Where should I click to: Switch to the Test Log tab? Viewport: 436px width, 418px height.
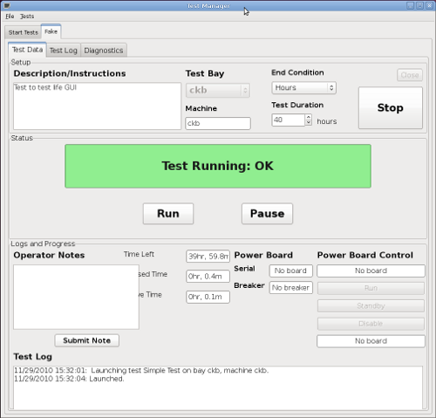64,51
